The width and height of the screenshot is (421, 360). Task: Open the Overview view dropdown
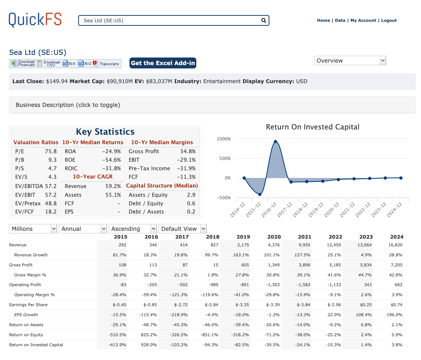coord(350,60)
